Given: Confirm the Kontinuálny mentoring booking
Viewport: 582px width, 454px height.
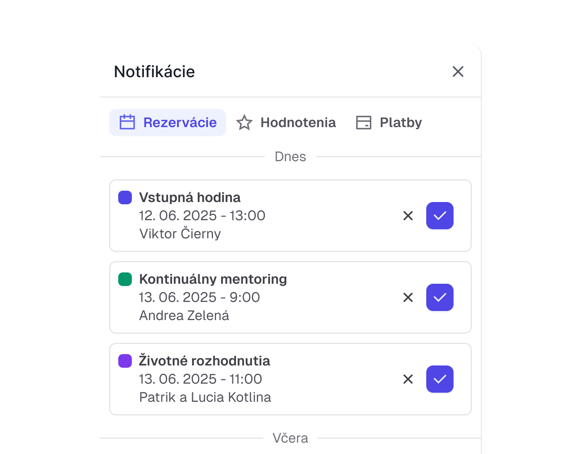Looking at the screenshot, I should coord(440,298).
